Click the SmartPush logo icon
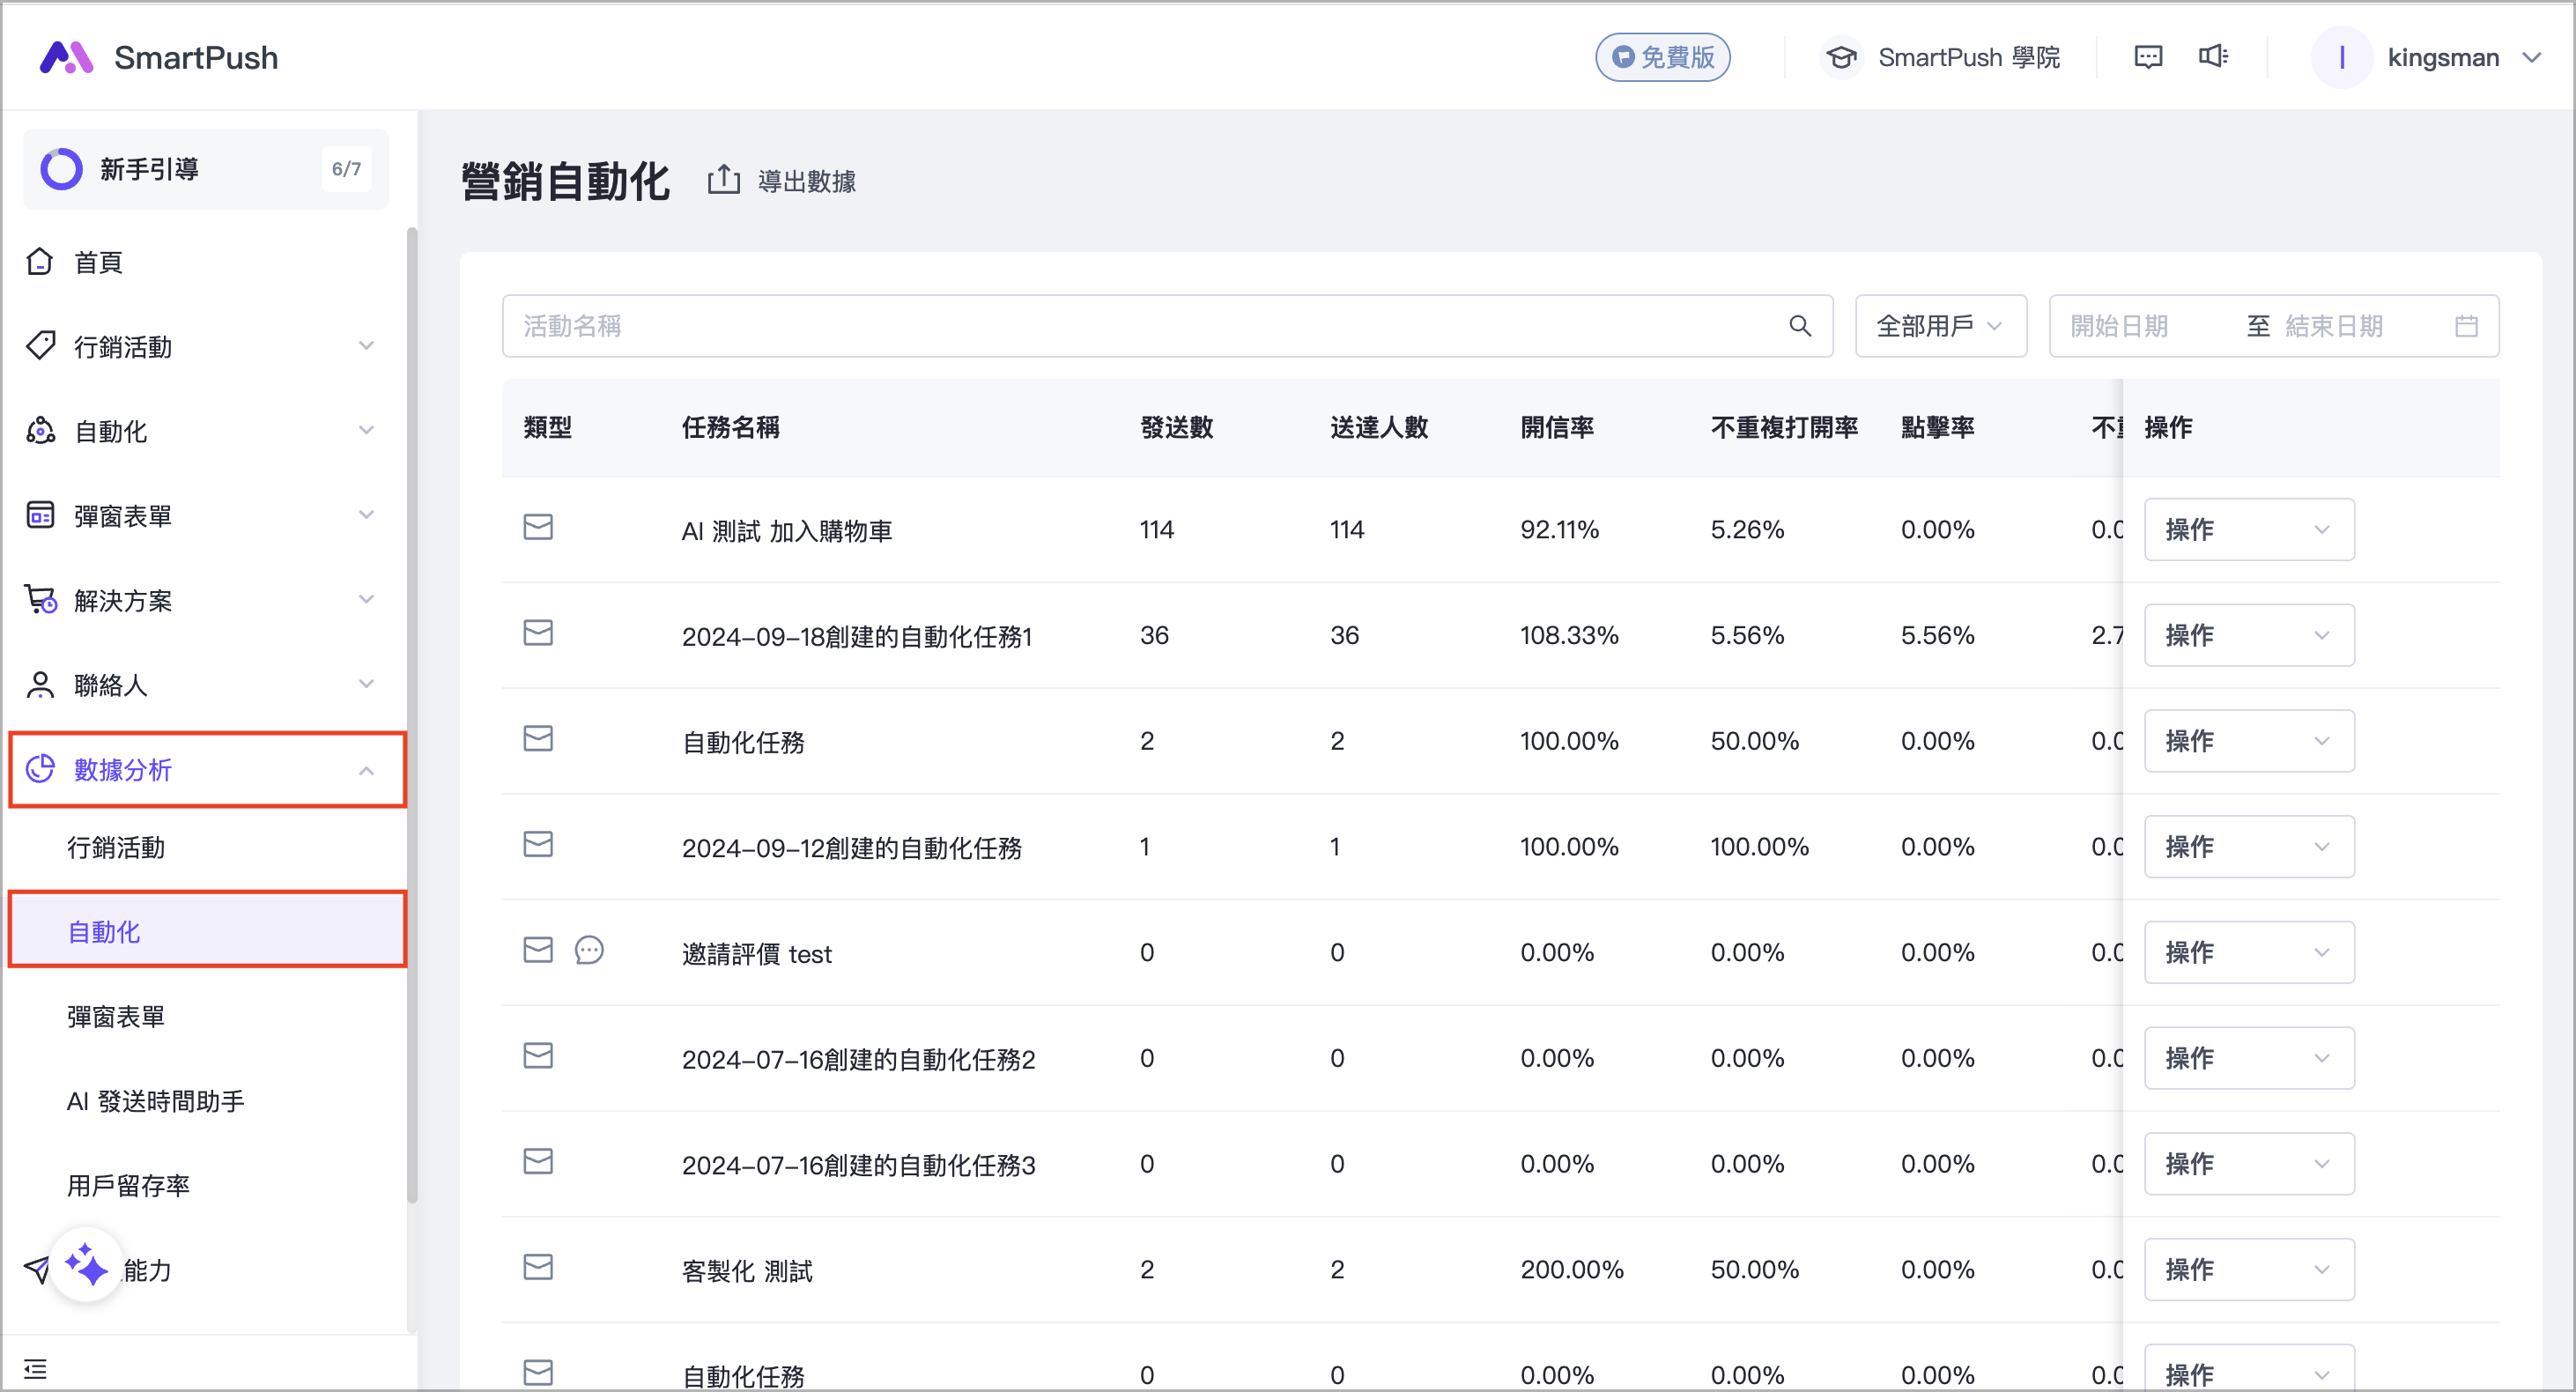Screen dimensions: 2576x1392 point(66,57)
